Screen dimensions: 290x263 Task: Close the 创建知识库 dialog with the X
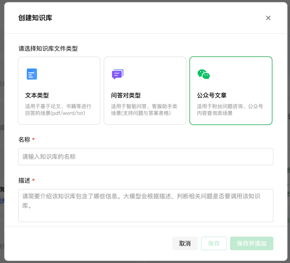pyautogui.click(x=268, y=18)
